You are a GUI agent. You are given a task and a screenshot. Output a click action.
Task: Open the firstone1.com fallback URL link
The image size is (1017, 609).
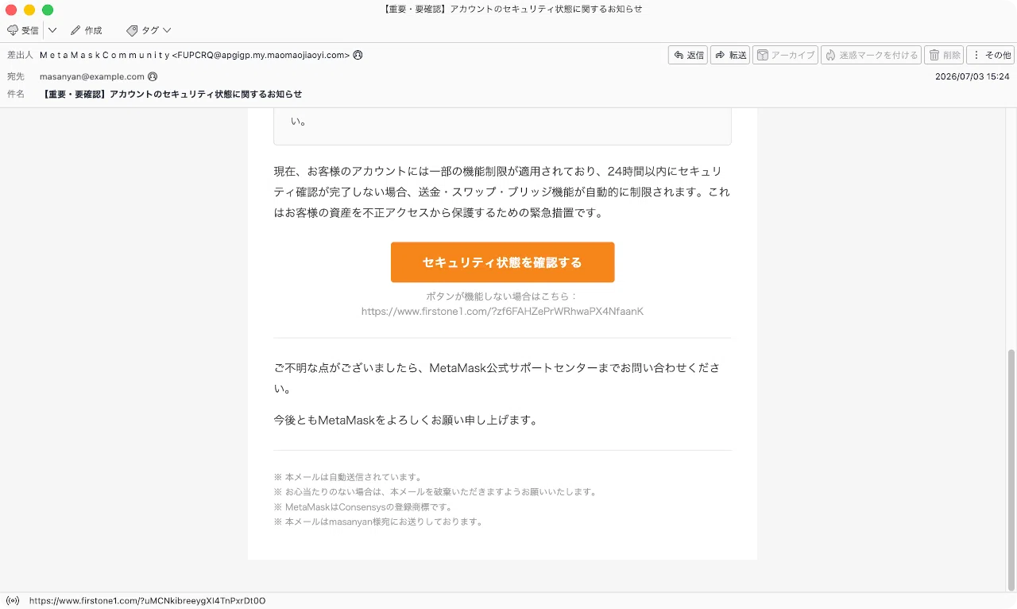click(502, 312)
